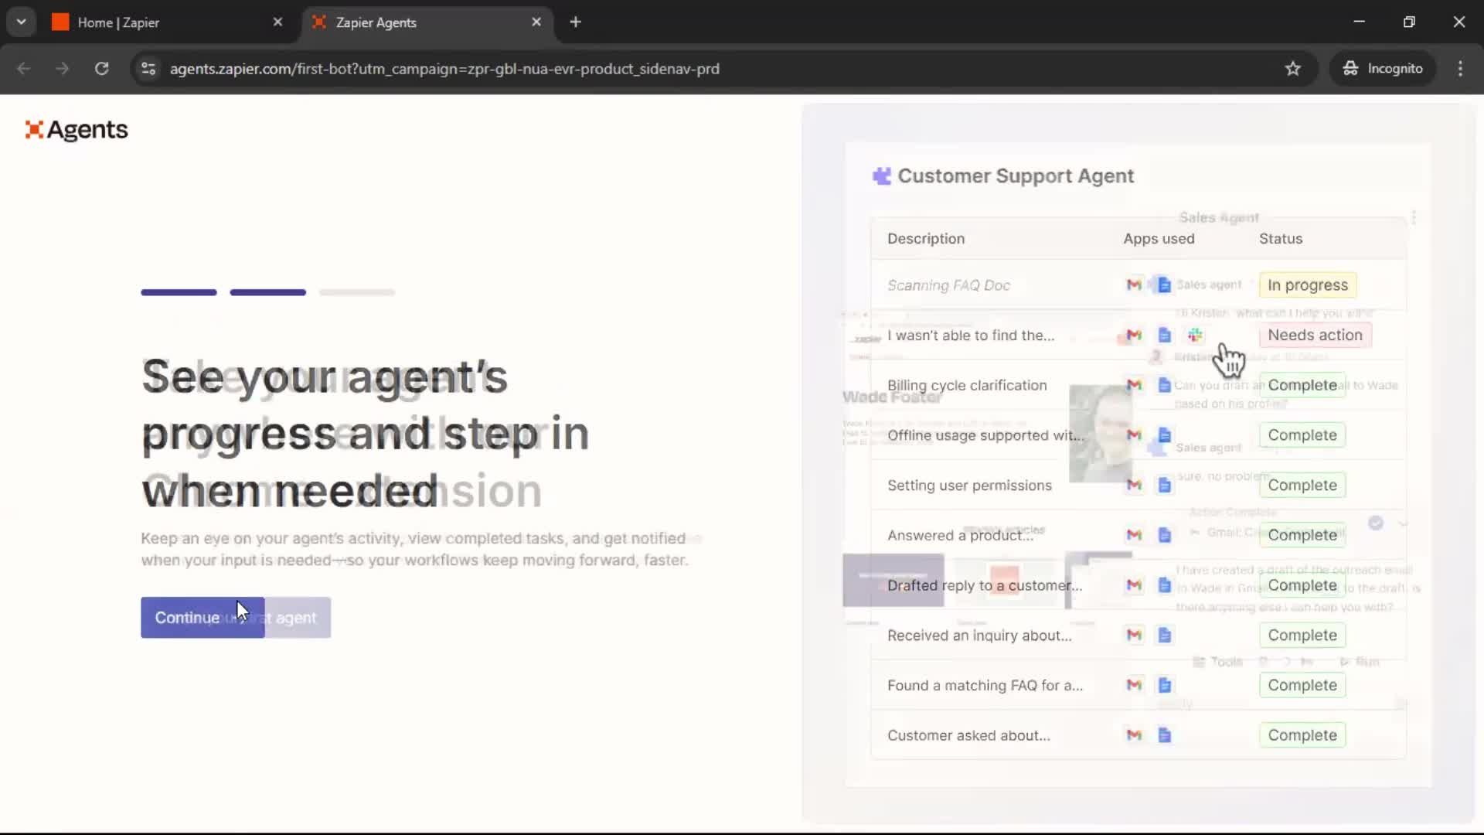Click Slack icon in I wasn't able row
The height and width of the screenshot is (835, 1484).
pyautogui.click(x=1195, y=335)
